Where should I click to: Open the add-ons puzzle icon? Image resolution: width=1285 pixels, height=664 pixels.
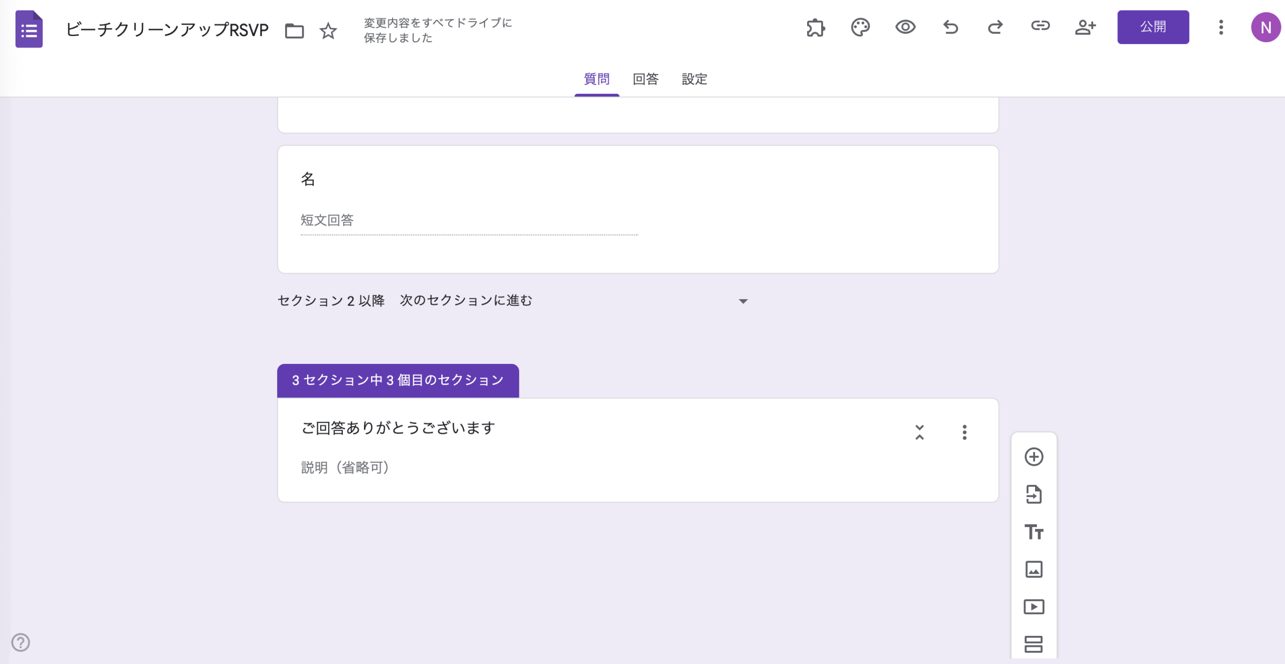pyautogui.click(x=816, y=27)
